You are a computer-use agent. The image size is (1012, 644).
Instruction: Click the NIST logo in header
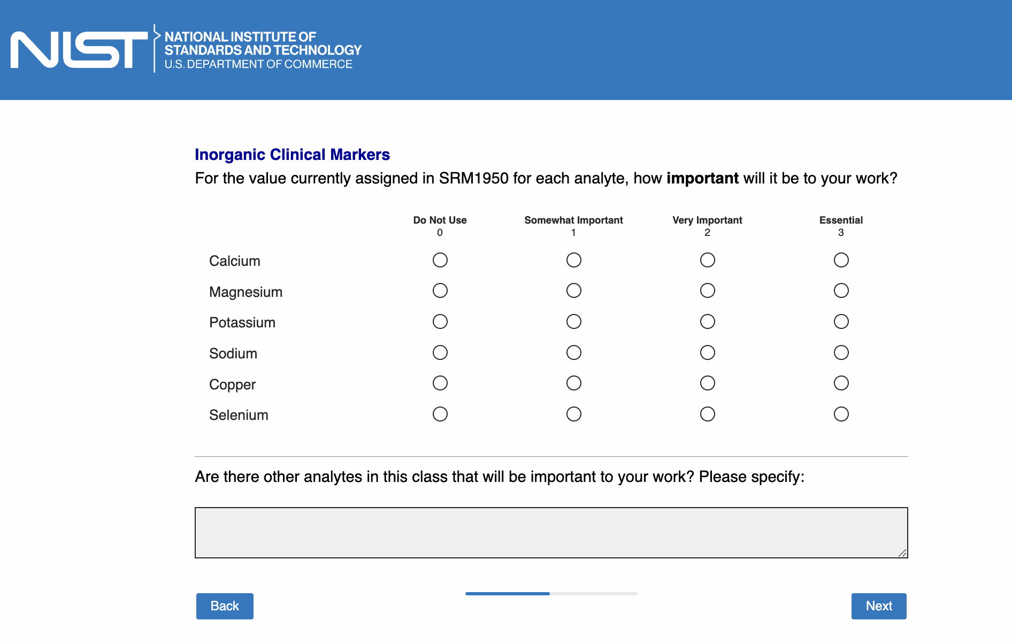tap(79, 50)
